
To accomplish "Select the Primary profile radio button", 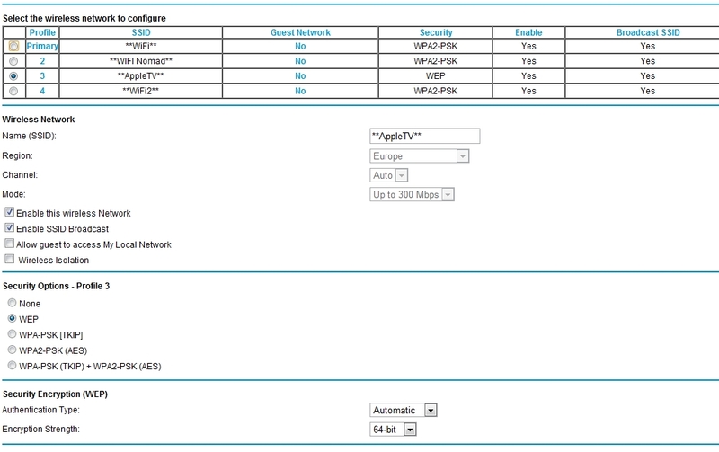I will click(13, 46).
